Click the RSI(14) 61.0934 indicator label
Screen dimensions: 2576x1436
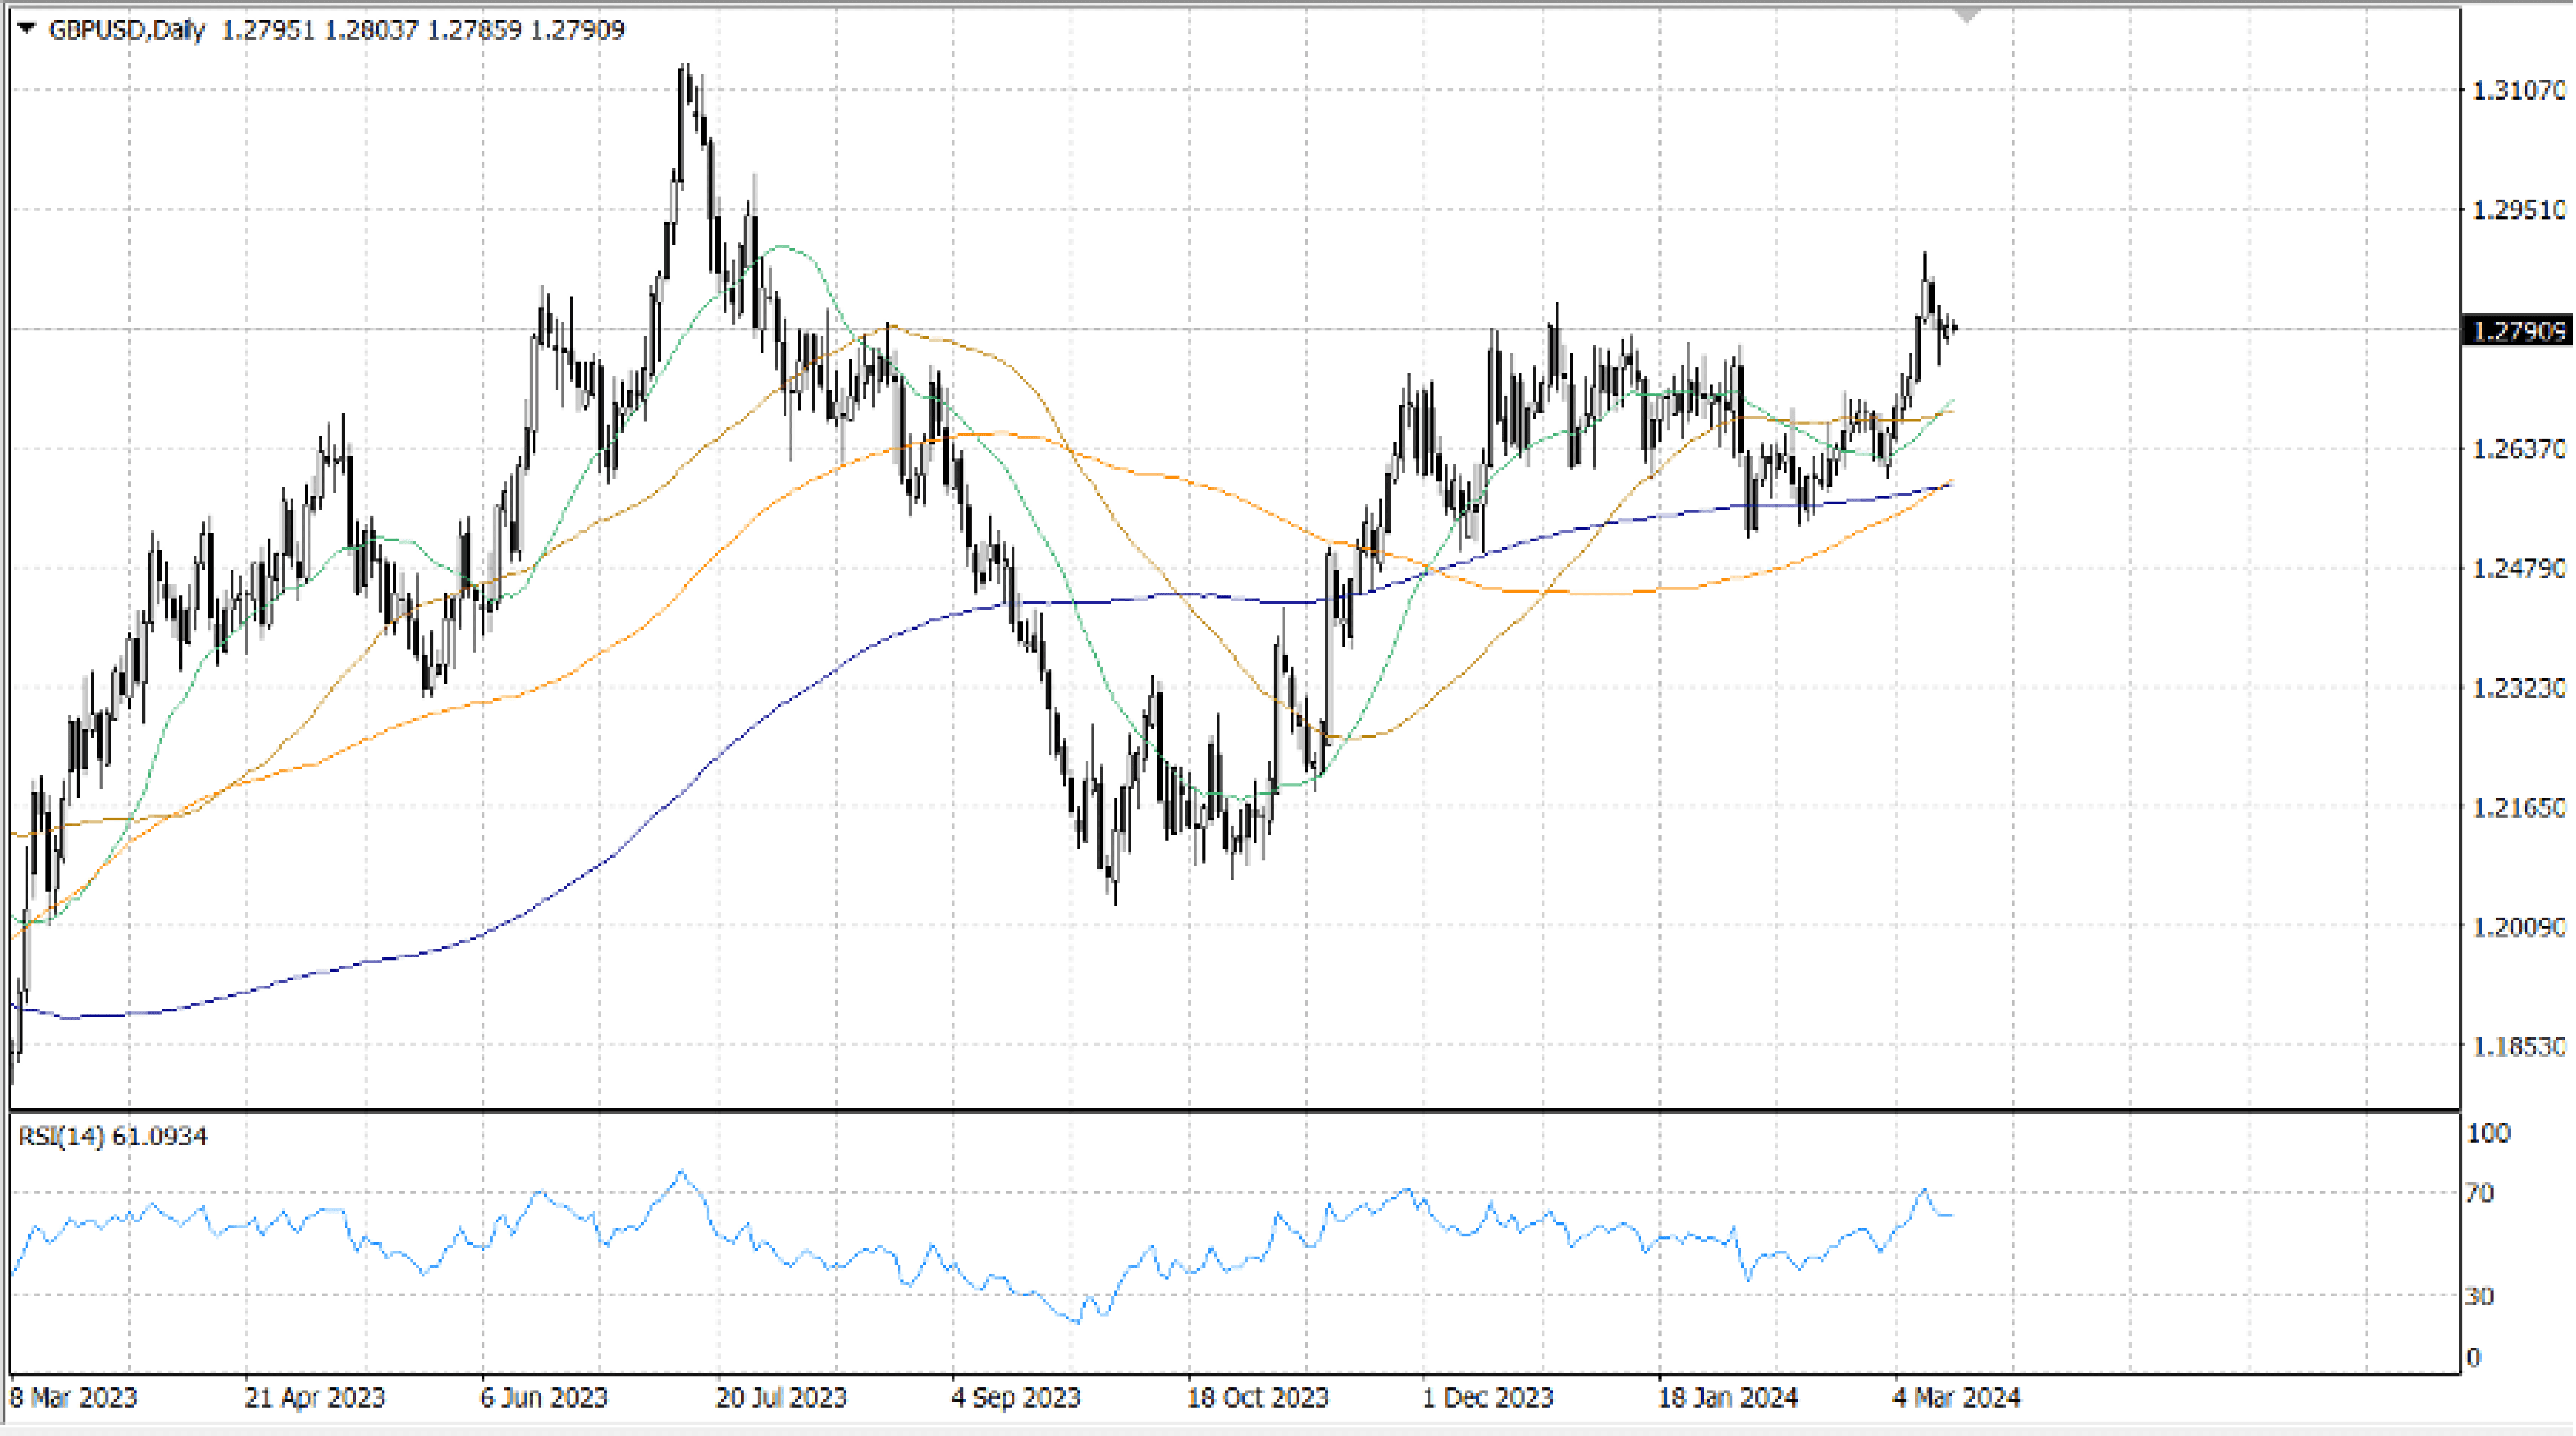pos(113,1136)
